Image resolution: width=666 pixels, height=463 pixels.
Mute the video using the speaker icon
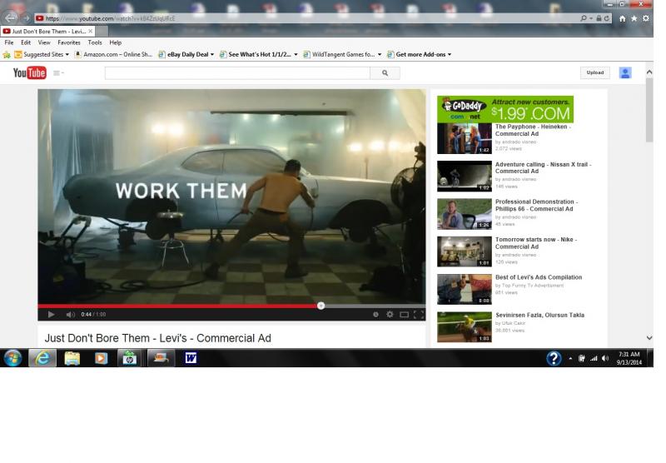click(71, 314)
